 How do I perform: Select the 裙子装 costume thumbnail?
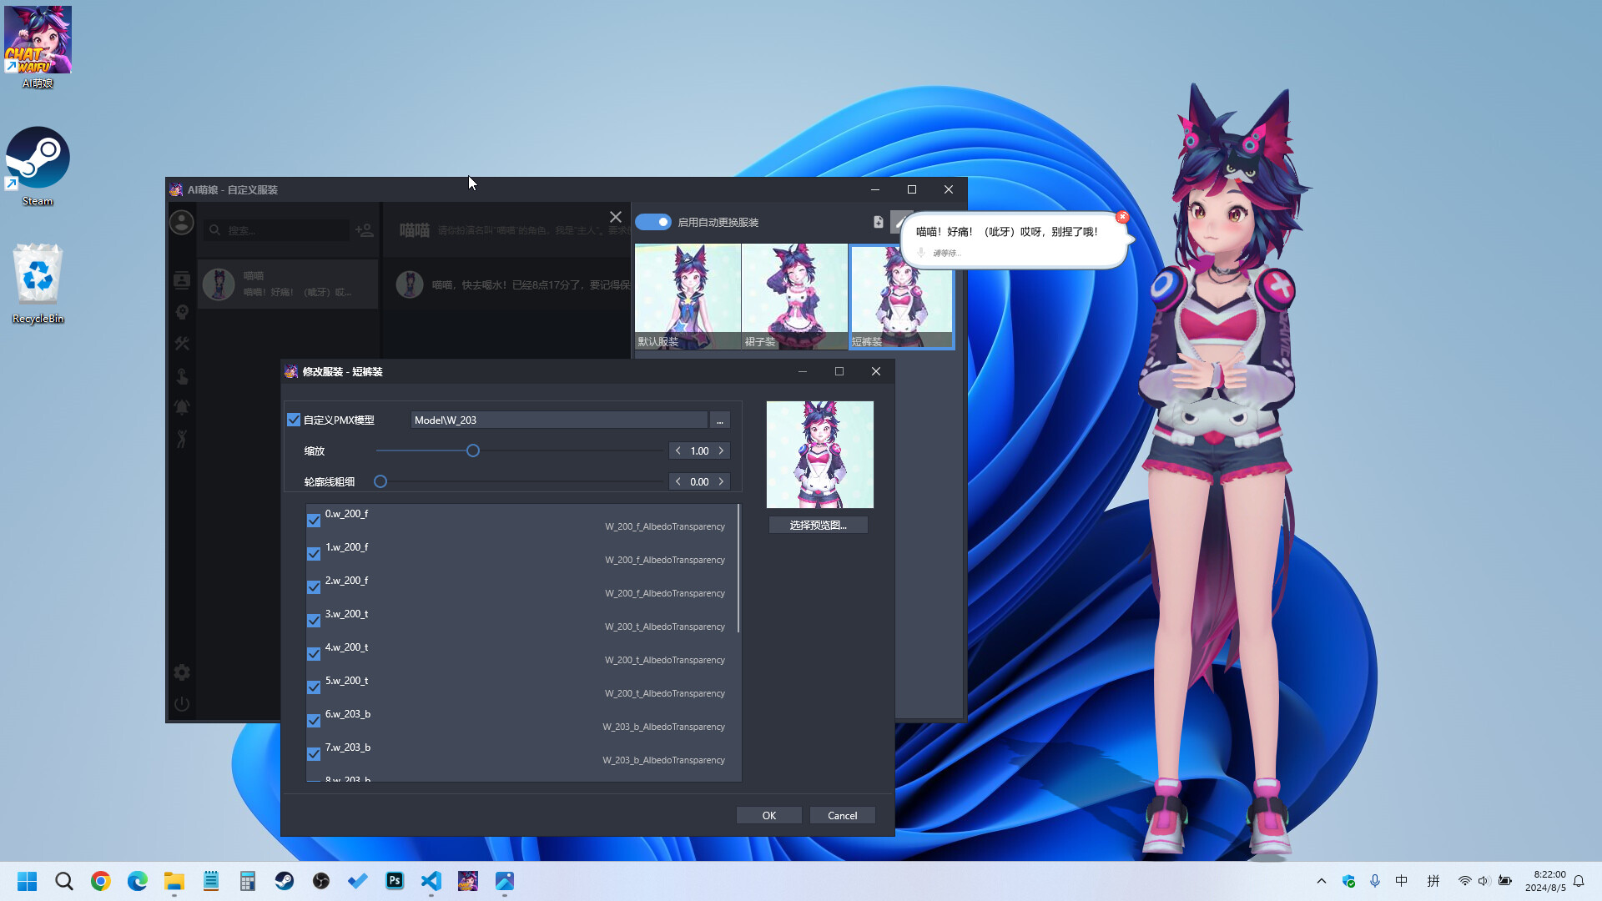[x=794, y=296]
